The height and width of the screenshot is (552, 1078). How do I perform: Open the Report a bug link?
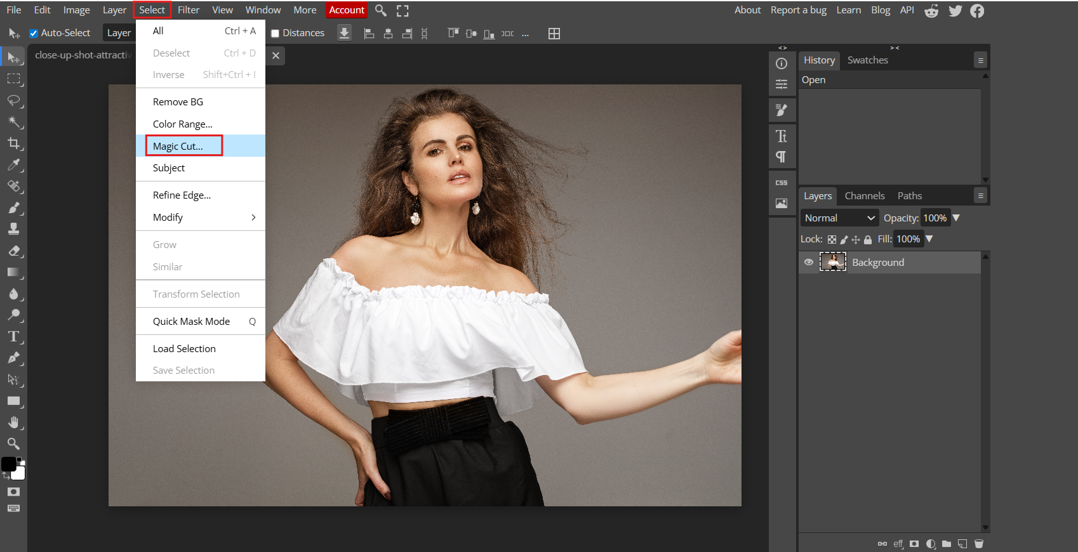(x=798, y=10)
